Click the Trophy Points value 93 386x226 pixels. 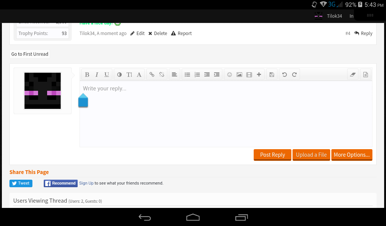64,34
